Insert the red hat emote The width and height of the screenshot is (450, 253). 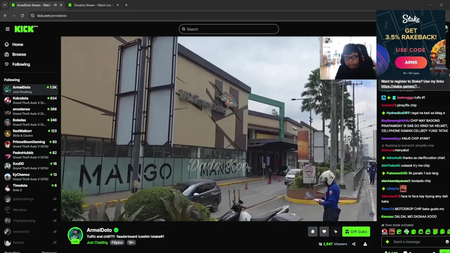[x=385, y=232]
